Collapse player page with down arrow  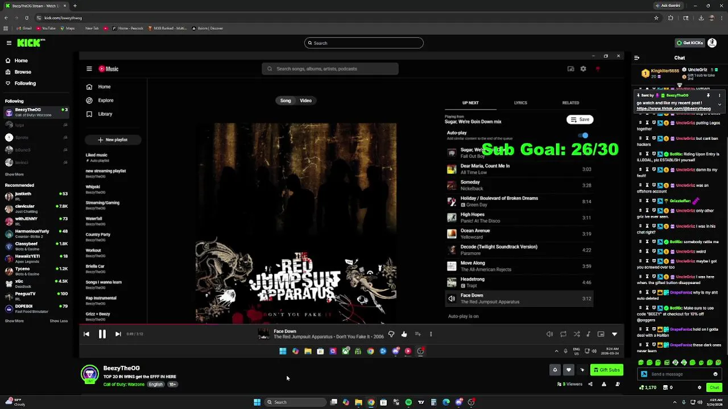tap(614, 334)
